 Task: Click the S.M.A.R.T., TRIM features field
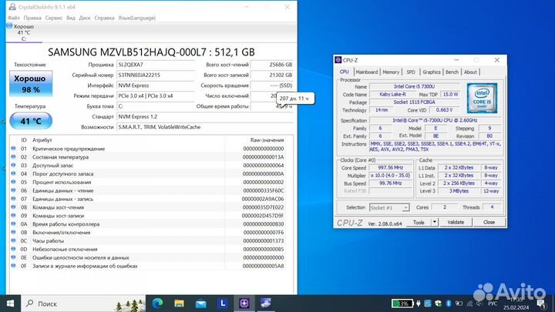coord(205,127)
